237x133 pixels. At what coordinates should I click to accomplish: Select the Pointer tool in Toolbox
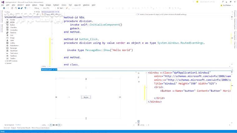pyautogui.click(x=12, y=20)
